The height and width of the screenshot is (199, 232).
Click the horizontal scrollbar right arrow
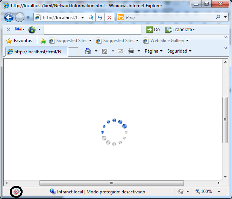(219, 183)
